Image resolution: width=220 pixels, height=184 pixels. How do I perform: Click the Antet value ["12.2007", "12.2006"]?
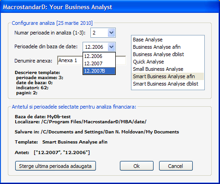click(62, 153)
